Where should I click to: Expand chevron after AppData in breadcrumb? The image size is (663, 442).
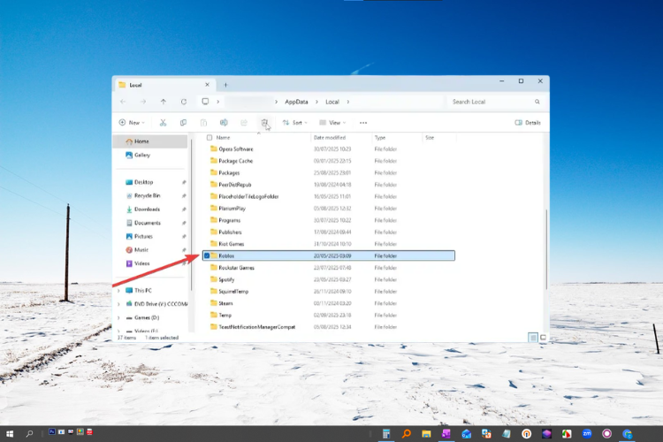click(x=316, y=102)
